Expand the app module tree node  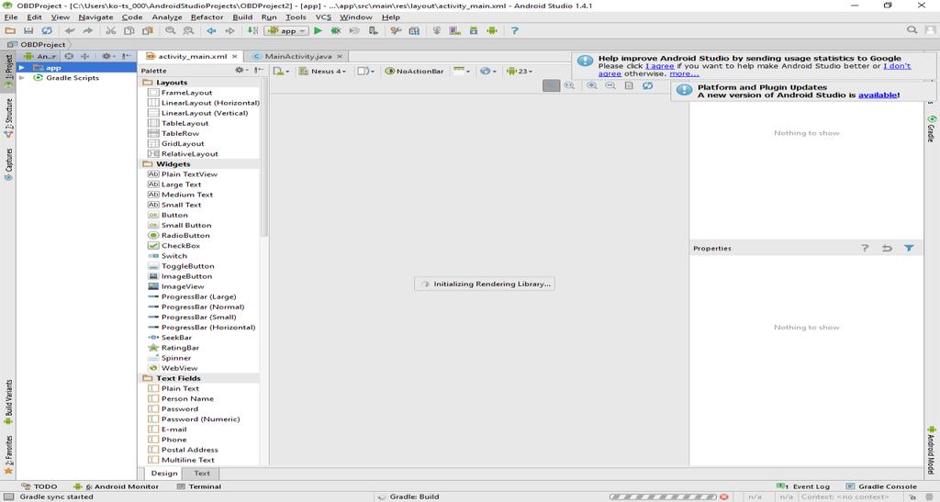22,68
